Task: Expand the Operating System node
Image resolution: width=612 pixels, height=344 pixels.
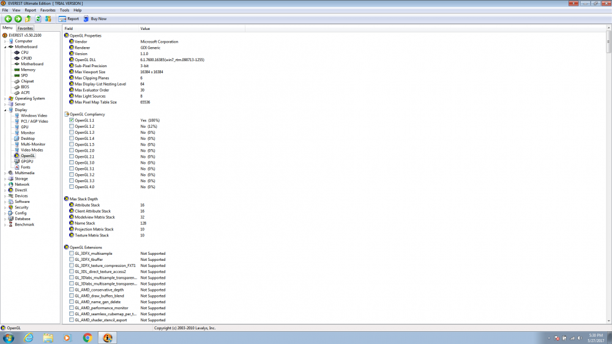Action: [5, 98]
